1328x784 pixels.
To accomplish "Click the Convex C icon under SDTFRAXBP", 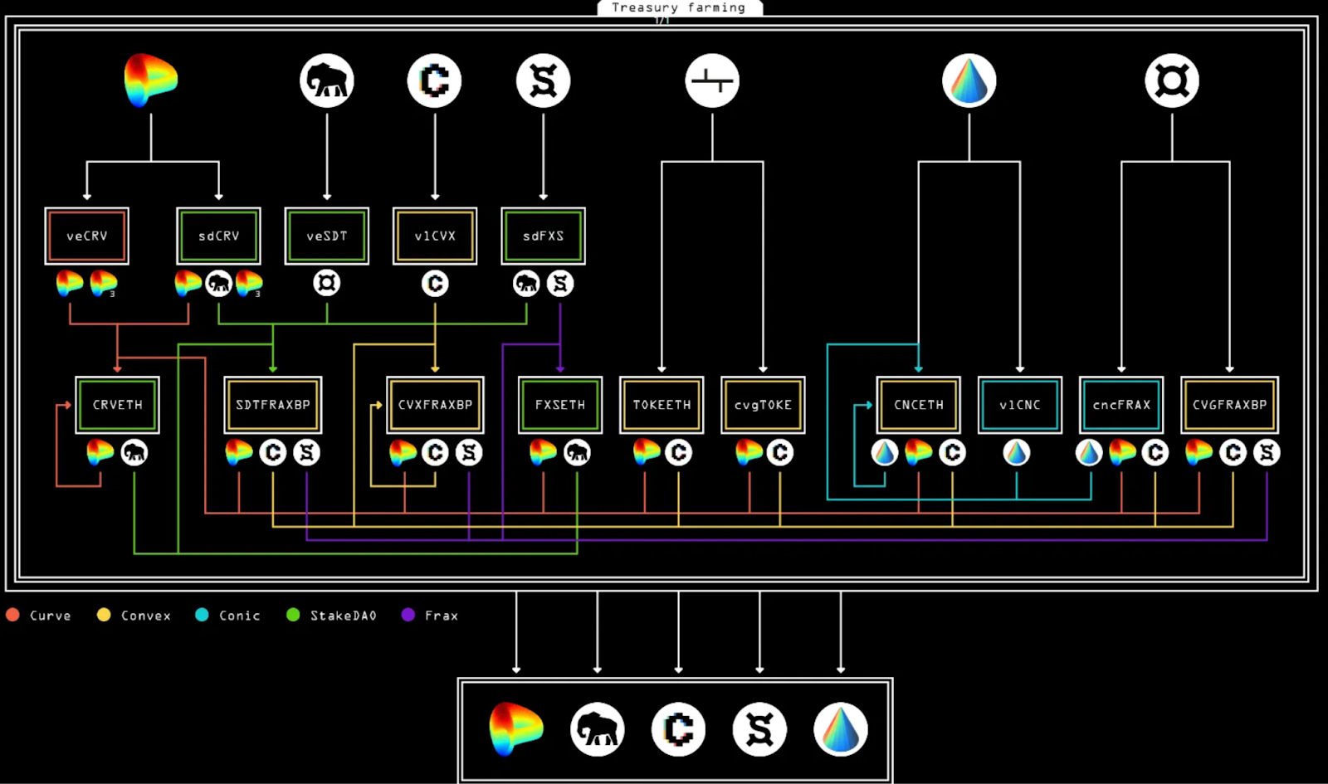I will click(x=273, y=452).
